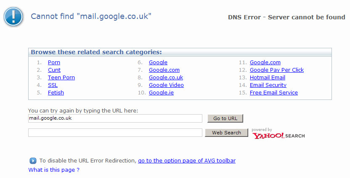Screen dimensions: 350x178
Task: Open the Free Email Service link
Action: point(274,93)
